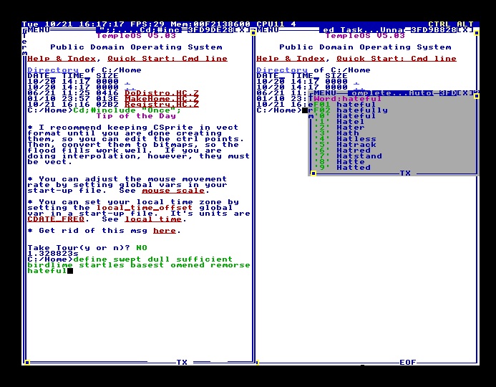Select F01 hateful autocomplete entry
Image resolution: width=496 pixels, height=387 pixels.
(x=345, y=105)
